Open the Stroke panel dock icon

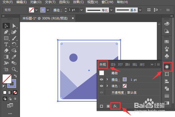point(167,96)
